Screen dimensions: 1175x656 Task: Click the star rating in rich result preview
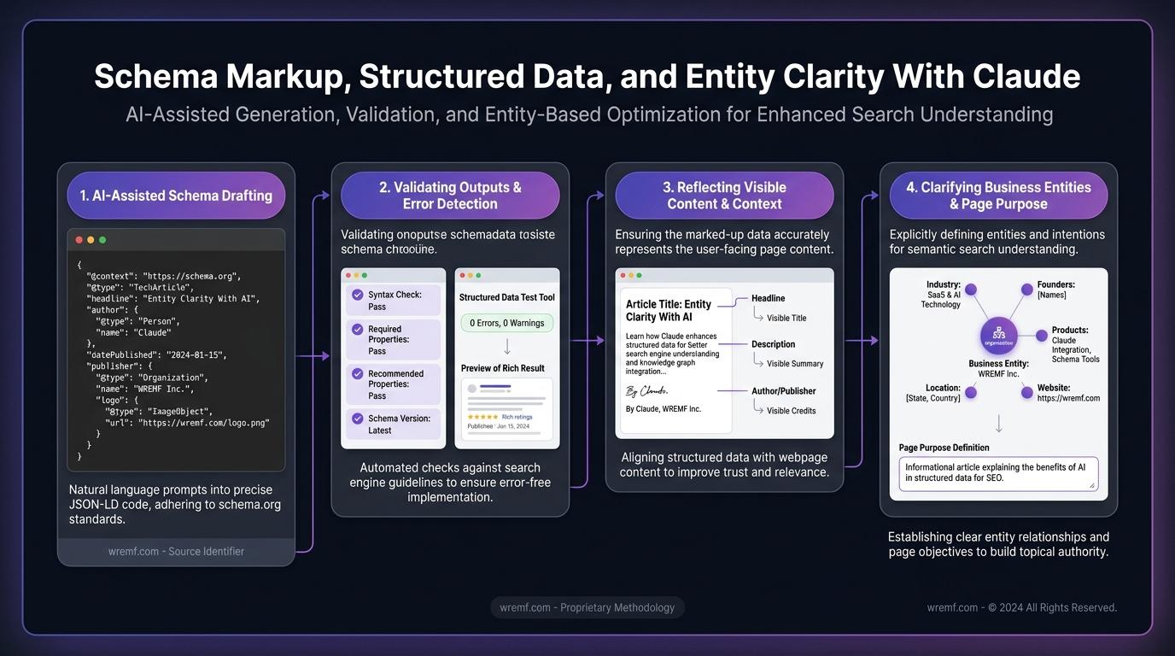482,417
